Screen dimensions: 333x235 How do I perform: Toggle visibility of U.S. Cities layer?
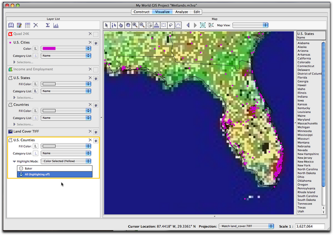pos(96,43)
